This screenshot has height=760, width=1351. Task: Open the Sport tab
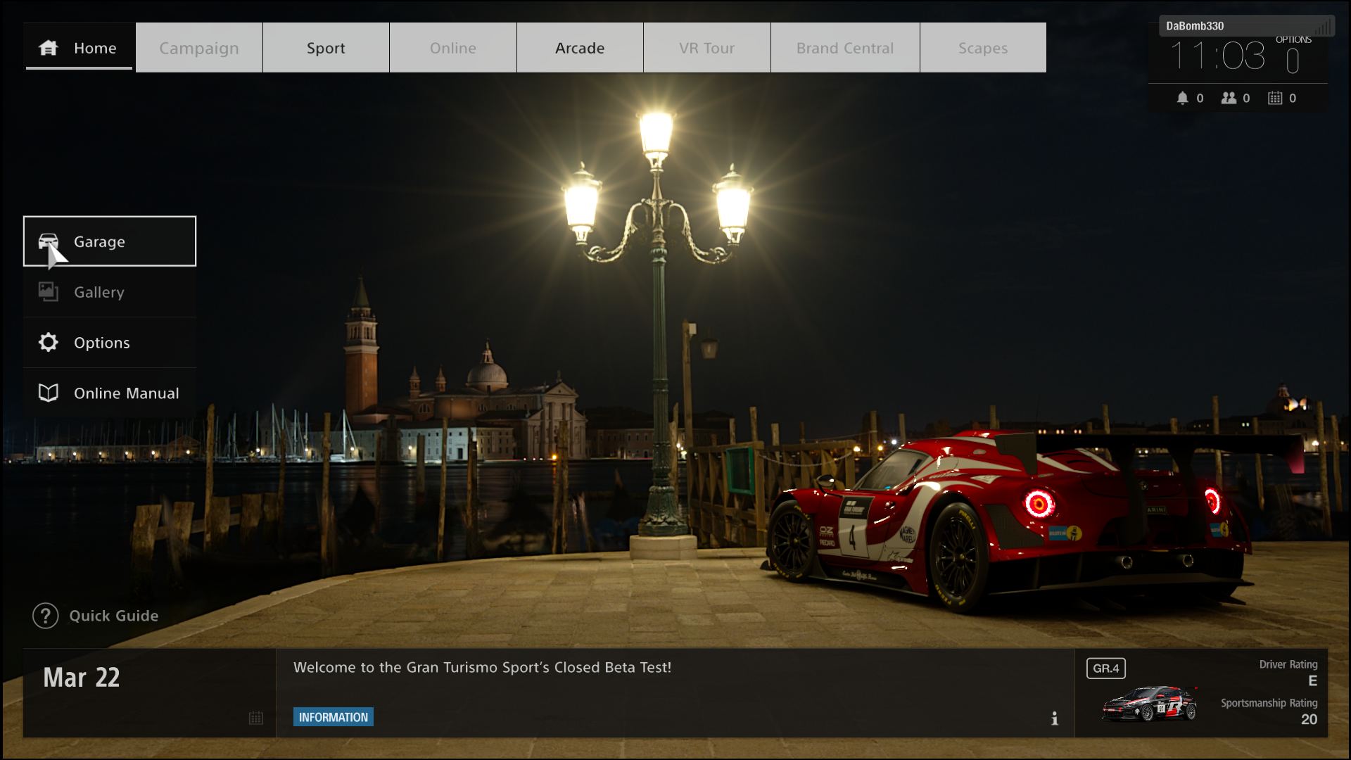point(326,47)
